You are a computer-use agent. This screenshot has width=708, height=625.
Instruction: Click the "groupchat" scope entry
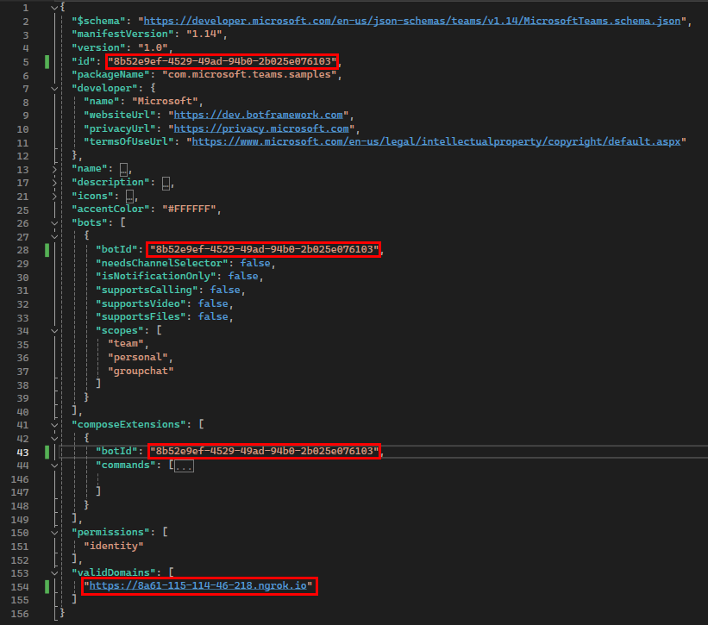pos(141,371)
